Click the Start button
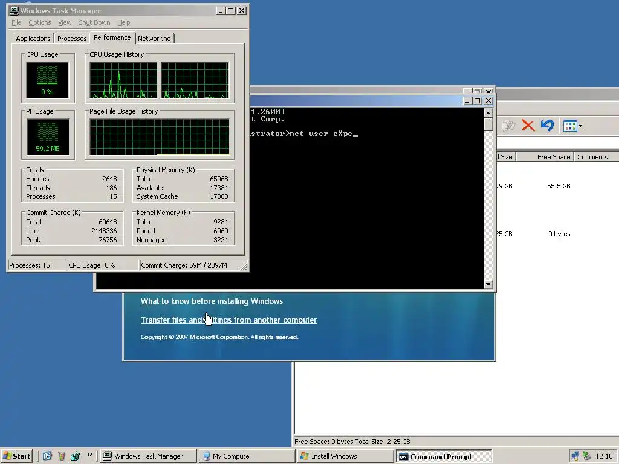 16,456
